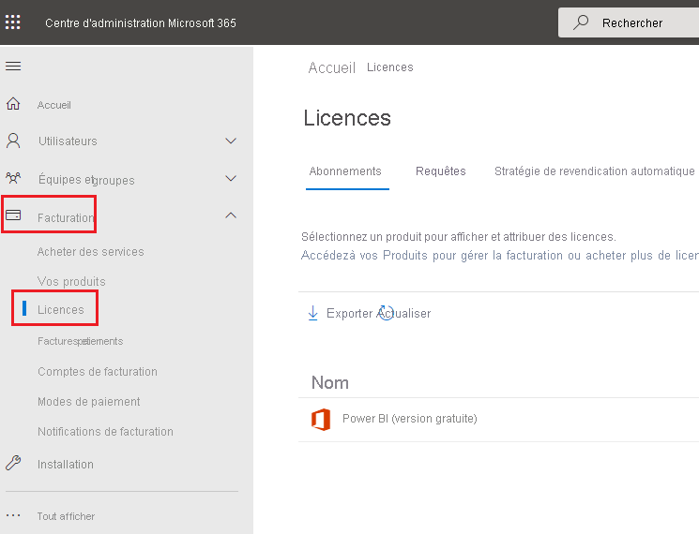Expand the Équipes et groupes chevron
The width and height of the screenshot is (699, 534).
point(231,178)
